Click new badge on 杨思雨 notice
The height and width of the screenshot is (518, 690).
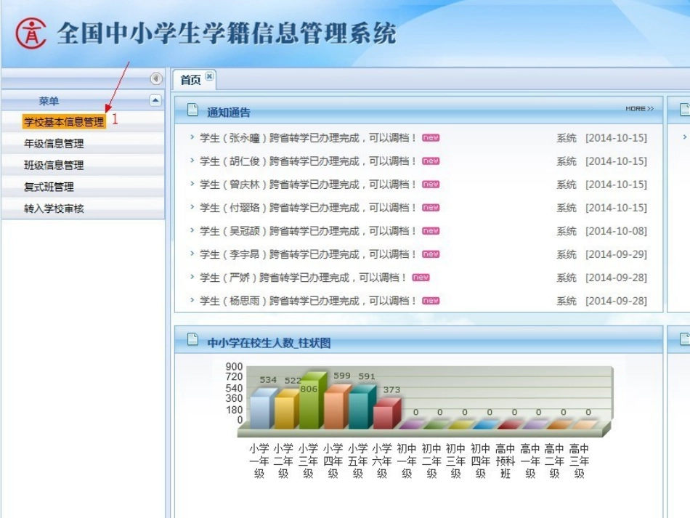(431, 301)
